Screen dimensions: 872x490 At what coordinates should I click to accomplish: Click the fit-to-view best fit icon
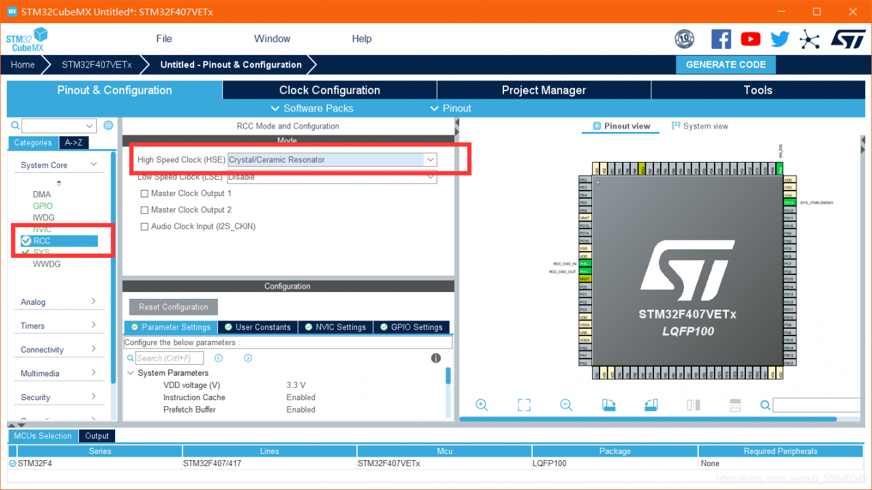click(524, 405)
